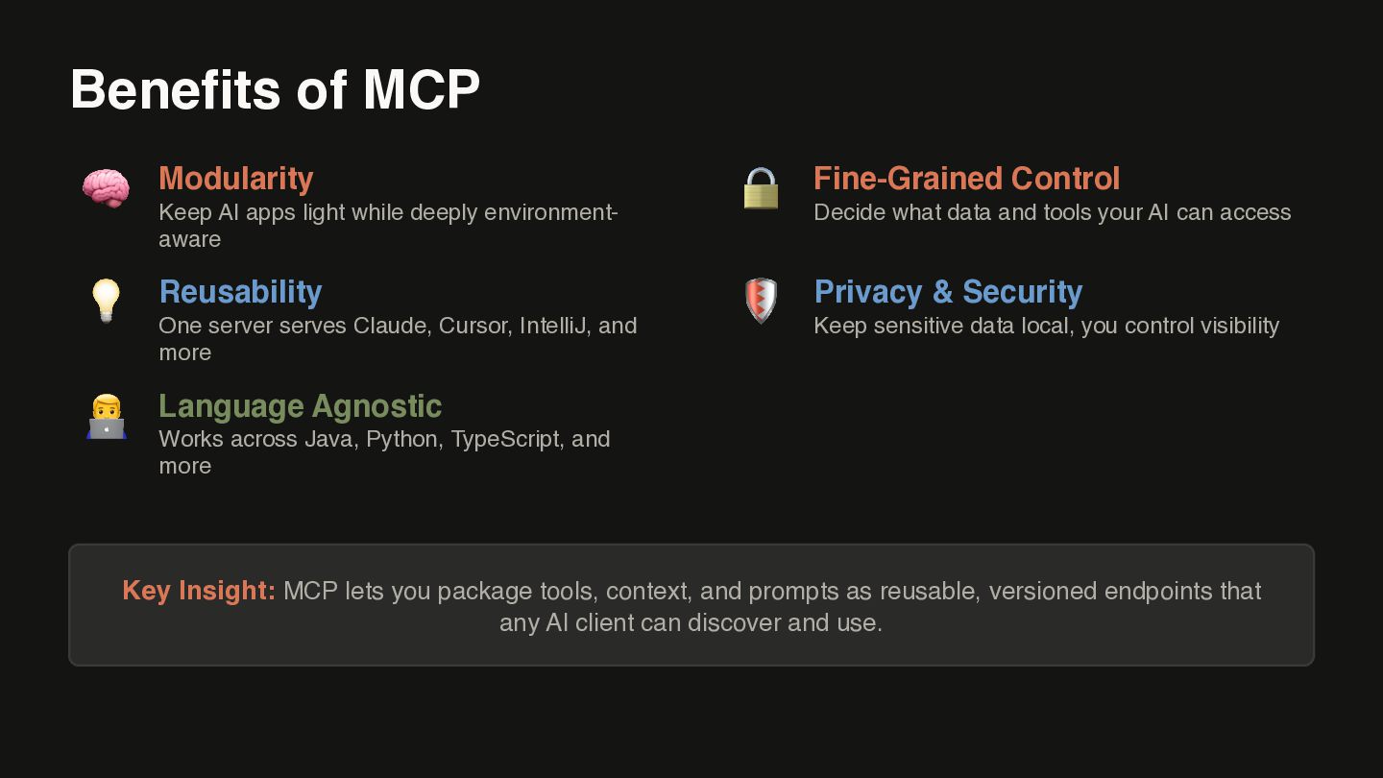Screen dimensions: 1383x778
Task: Click the Key Insight label in the callout
Action: (x=199, y=591)
